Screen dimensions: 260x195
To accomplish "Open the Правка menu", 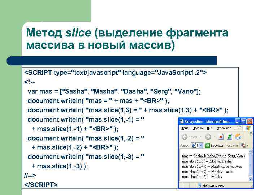I will click(198, 128).
